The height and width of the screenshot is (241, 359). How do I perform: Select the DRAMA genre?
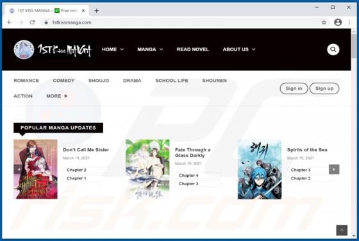tap(132, 80)
